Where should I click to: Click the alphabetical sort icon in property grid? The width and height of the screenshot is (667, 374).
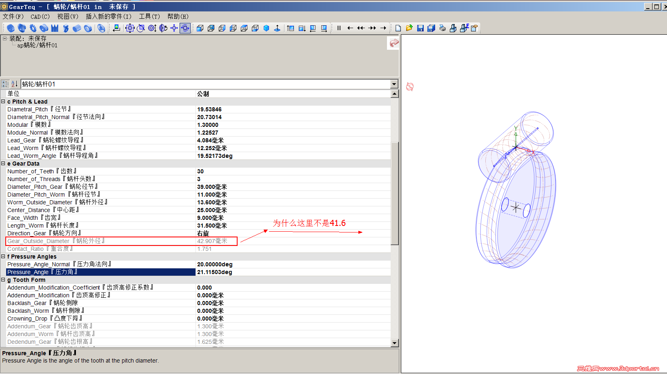click(x=14, y=84)
